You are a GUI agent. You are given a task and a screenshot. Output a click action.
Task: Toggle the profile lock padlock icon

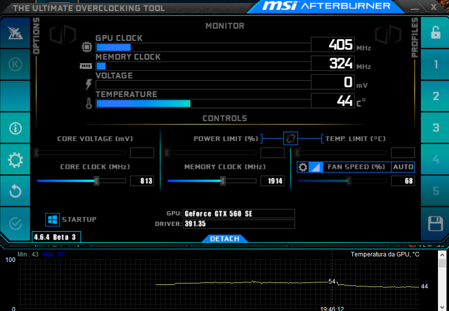point(435,33)
